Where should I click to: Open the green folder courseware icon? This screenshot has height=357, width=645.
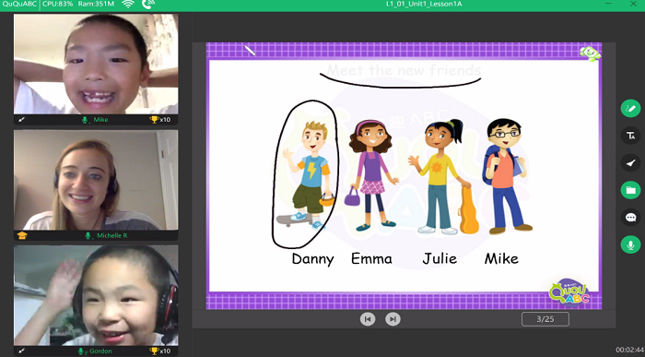click(630, 190)
